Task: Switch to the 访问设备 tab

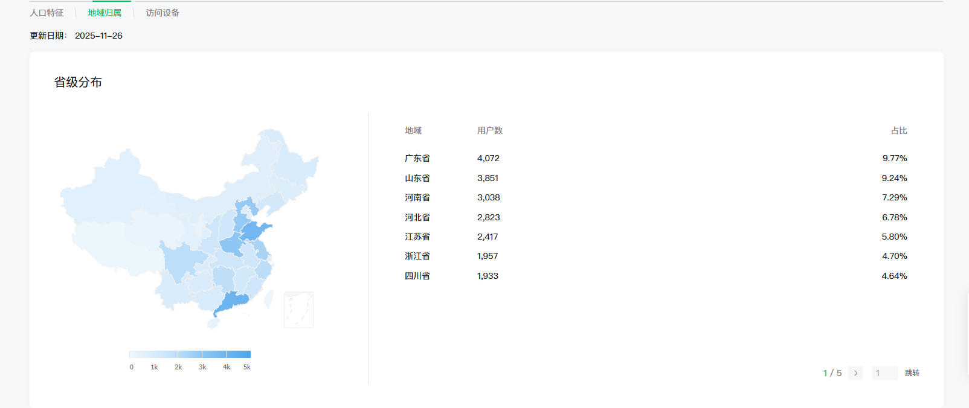Action: (x=163, y=13)
